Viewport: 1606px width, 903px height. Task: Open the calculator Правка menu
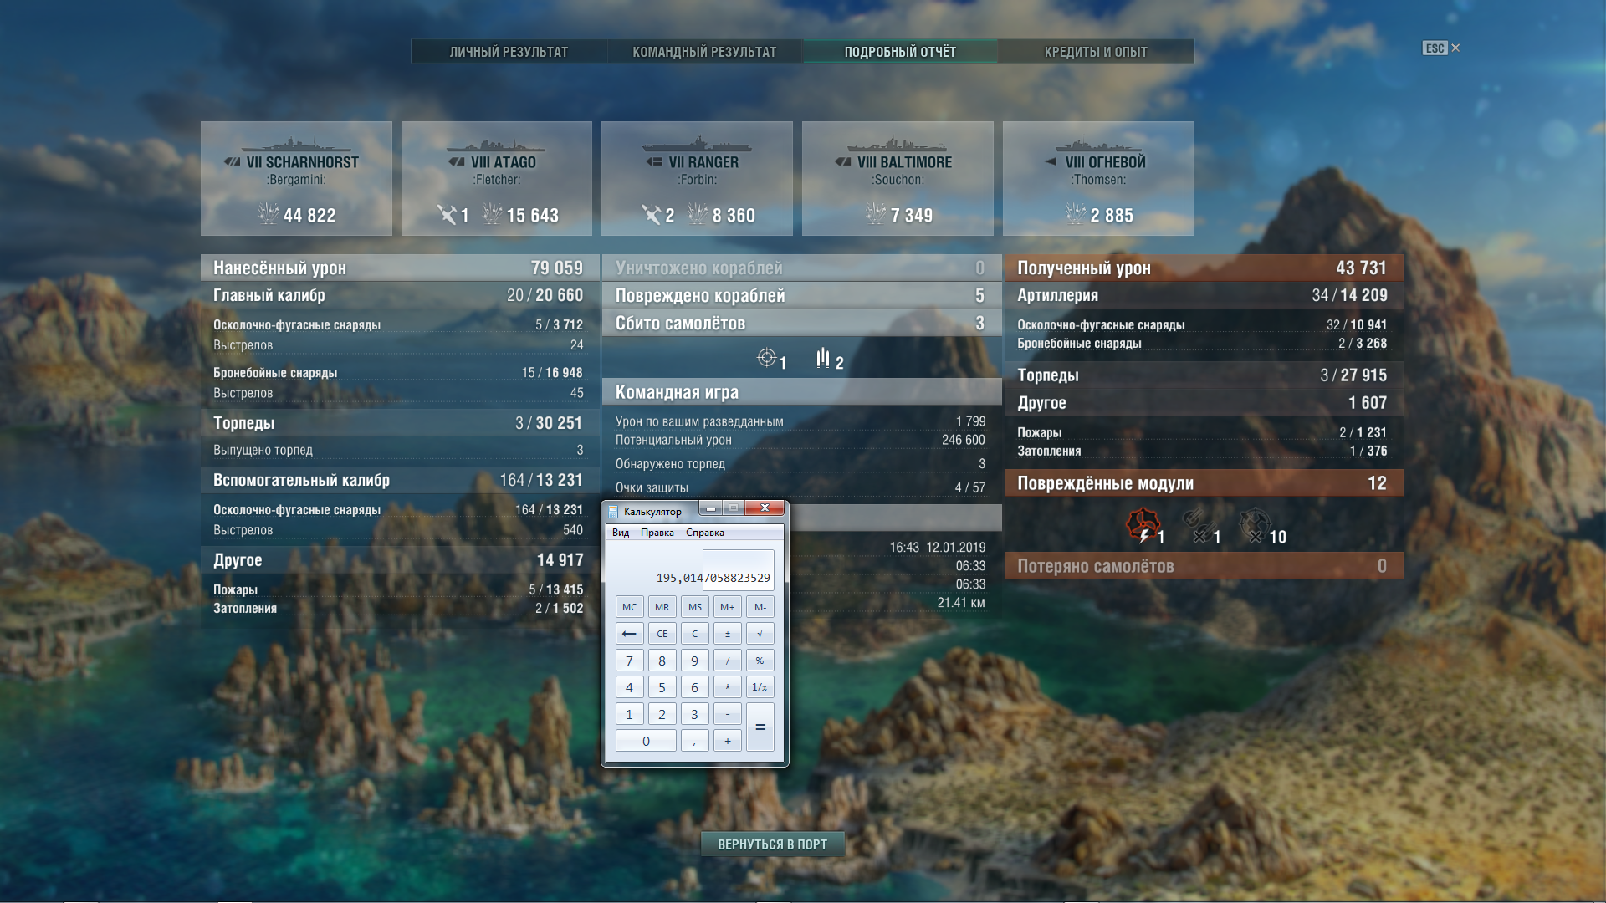tap(657, 533)
